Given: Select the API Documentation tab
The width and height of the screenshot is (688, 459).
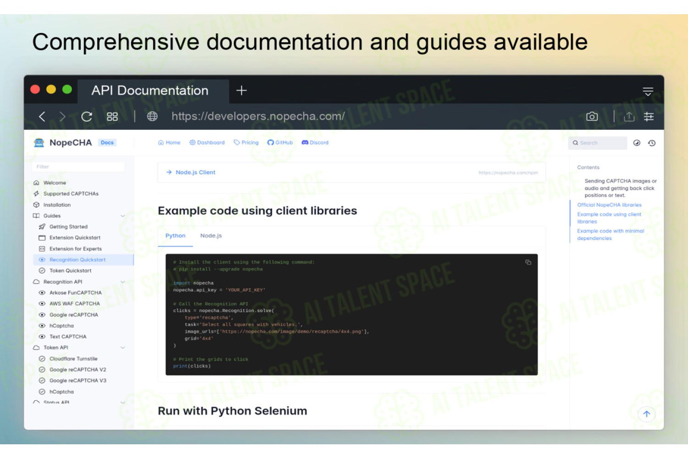Looking at the screenshot, I should [153, 90].
